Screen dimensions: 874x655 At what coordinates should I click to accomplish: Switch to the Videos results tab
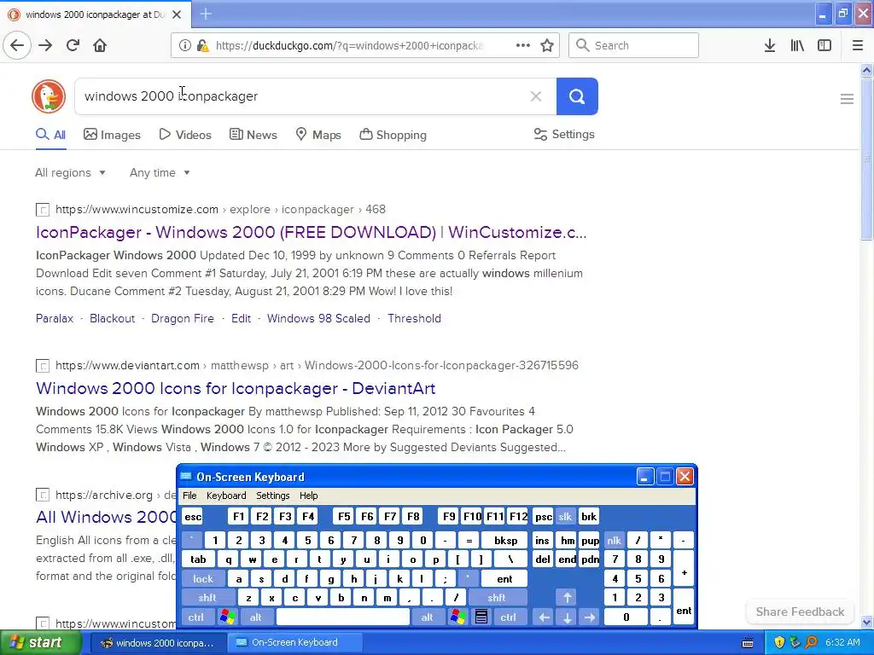click(185, 135)
